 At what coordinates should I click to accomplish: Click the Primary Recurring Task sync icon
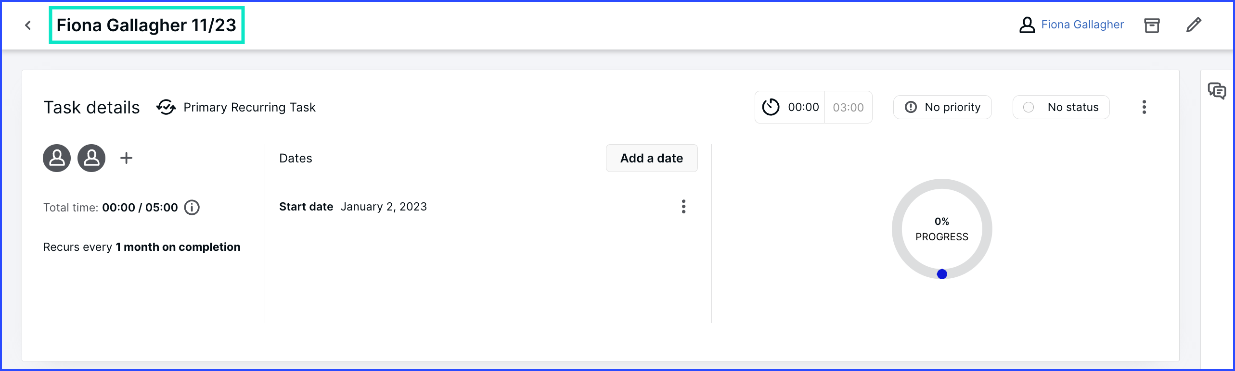click(x=166, y=107)
